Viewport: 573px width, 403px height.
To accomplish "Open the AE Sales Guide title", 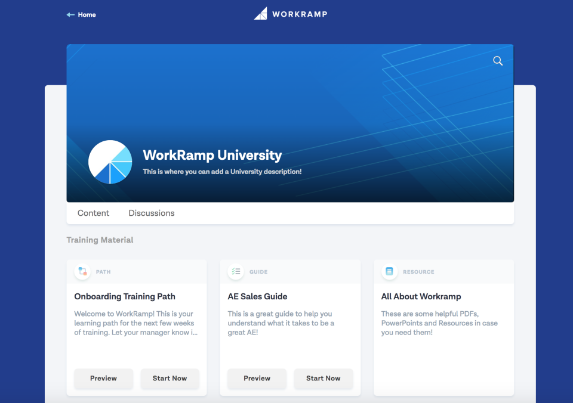I will click(258, 296).
